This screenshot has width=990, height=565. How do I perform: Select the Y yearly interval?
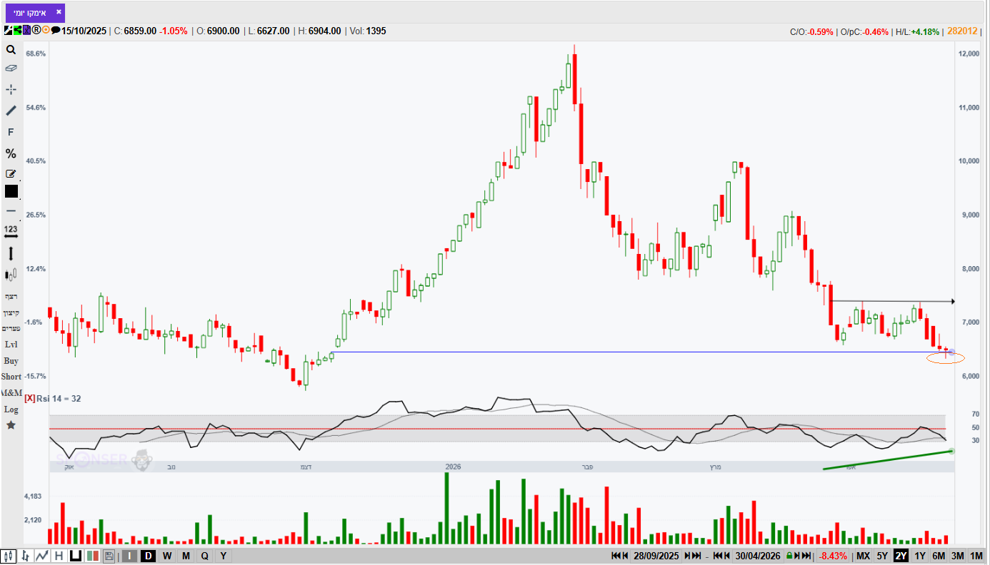pos(223,556)
